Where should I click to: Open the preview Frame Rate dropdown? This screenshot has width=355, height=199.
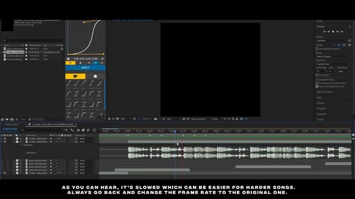coord(322,71)
